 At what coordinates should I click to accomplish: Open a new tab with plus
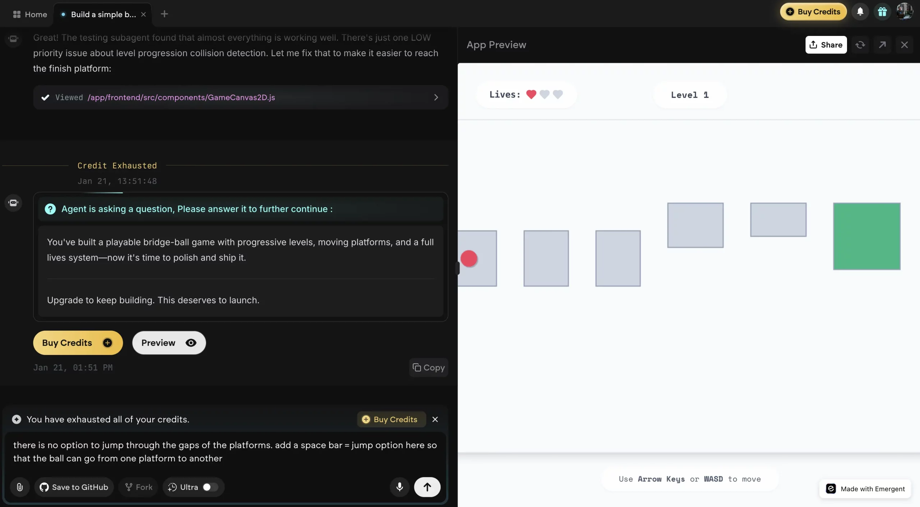[x=164, y=14]
